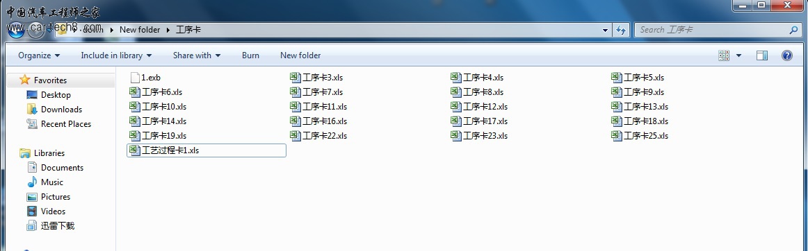808x251 pixels.
Task: Click the Videos library icon
Action: click(x=32, y=211)
